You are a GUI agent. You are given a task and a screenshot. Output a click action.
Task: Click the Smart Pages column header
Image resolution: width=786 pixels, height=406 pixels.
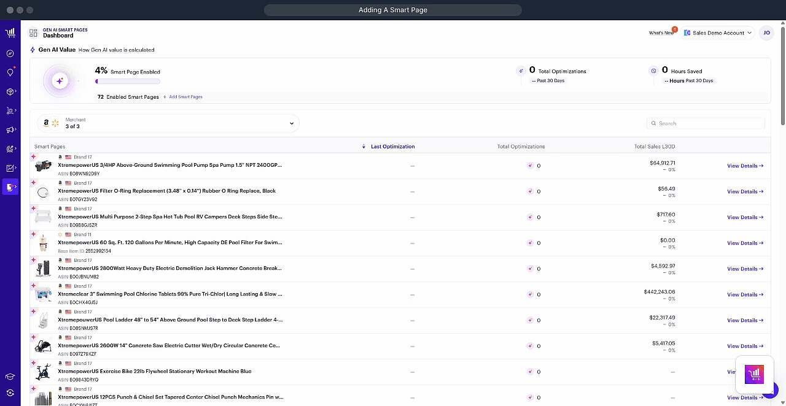pos(50,147)
